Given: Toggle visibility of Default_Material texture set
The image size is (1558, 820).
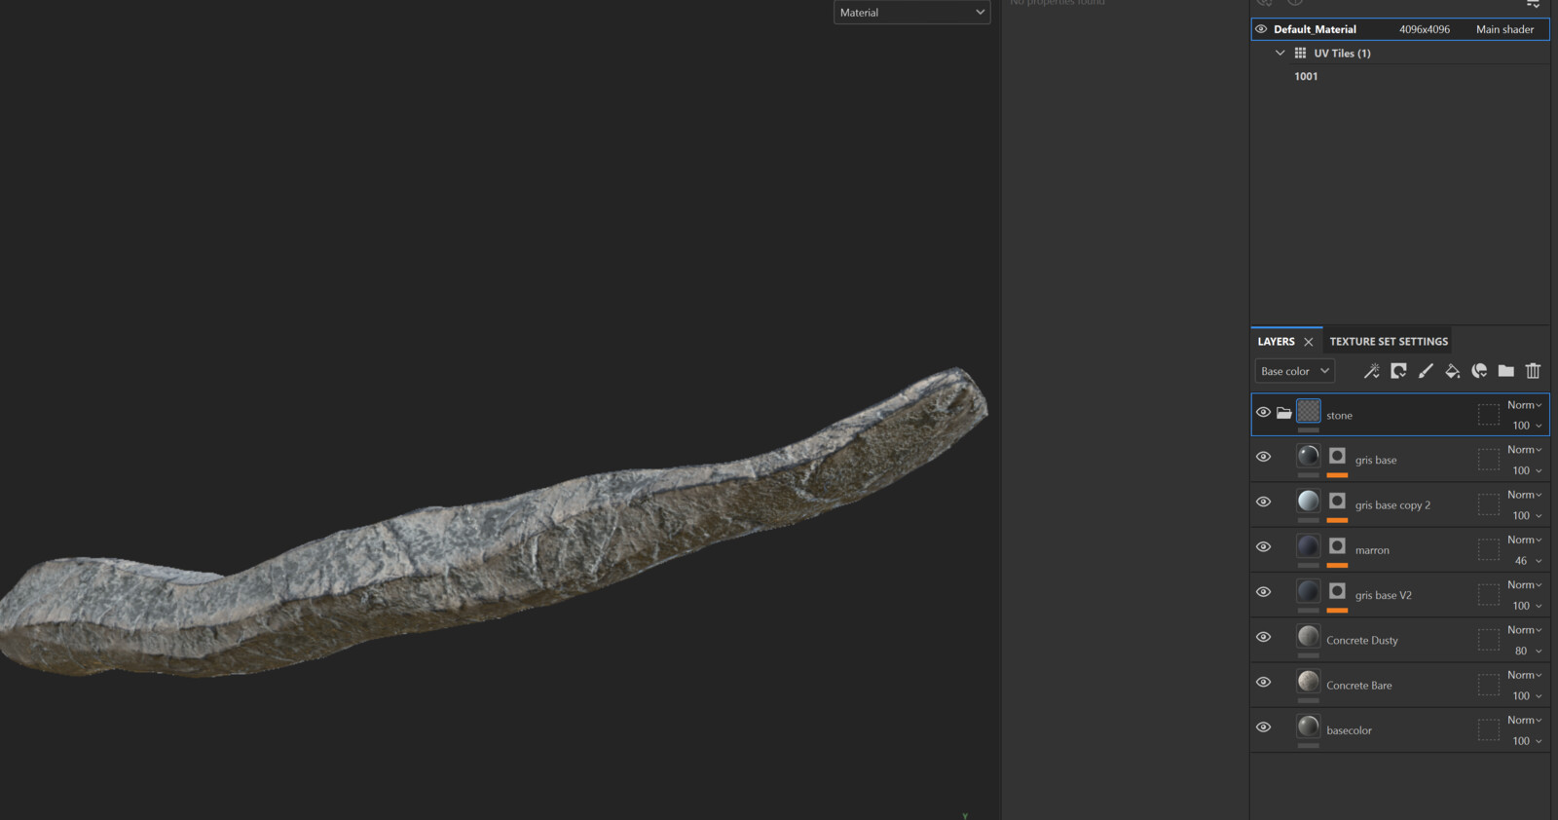Looking at the screenshot, I should pyautogui.click(x=1262, y=29).
